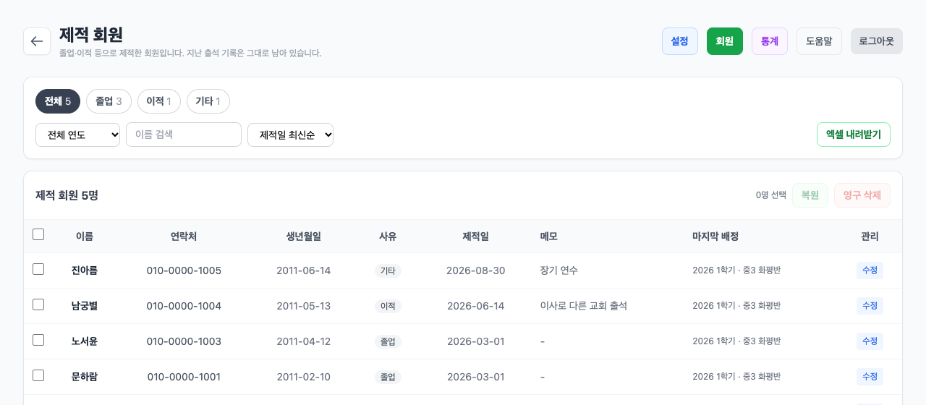Check the box for 진아름

(38, 269)
